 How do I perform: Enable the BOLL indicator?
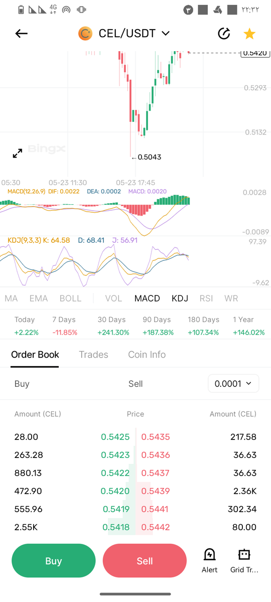coord(70,298)
